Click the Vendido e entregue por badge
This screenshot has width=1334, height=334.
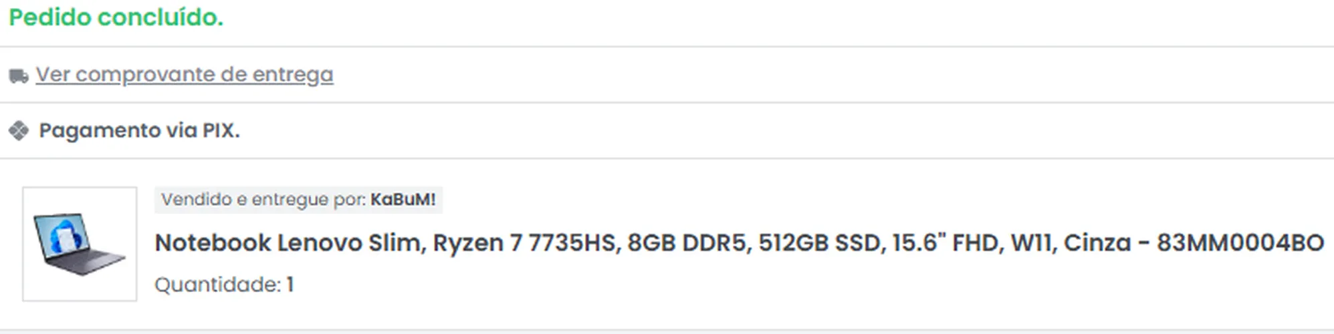click(298, 200)
